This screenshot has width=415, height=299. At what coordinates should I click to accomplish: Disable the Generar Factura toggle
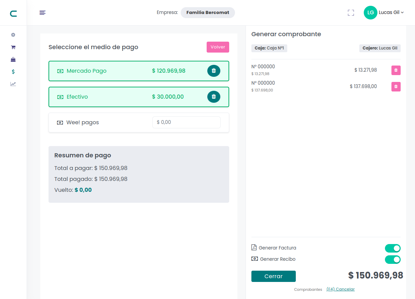point(392,248)
